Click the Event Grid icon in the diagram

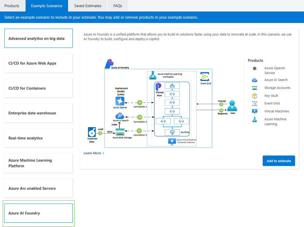click(x=205, y=76)
